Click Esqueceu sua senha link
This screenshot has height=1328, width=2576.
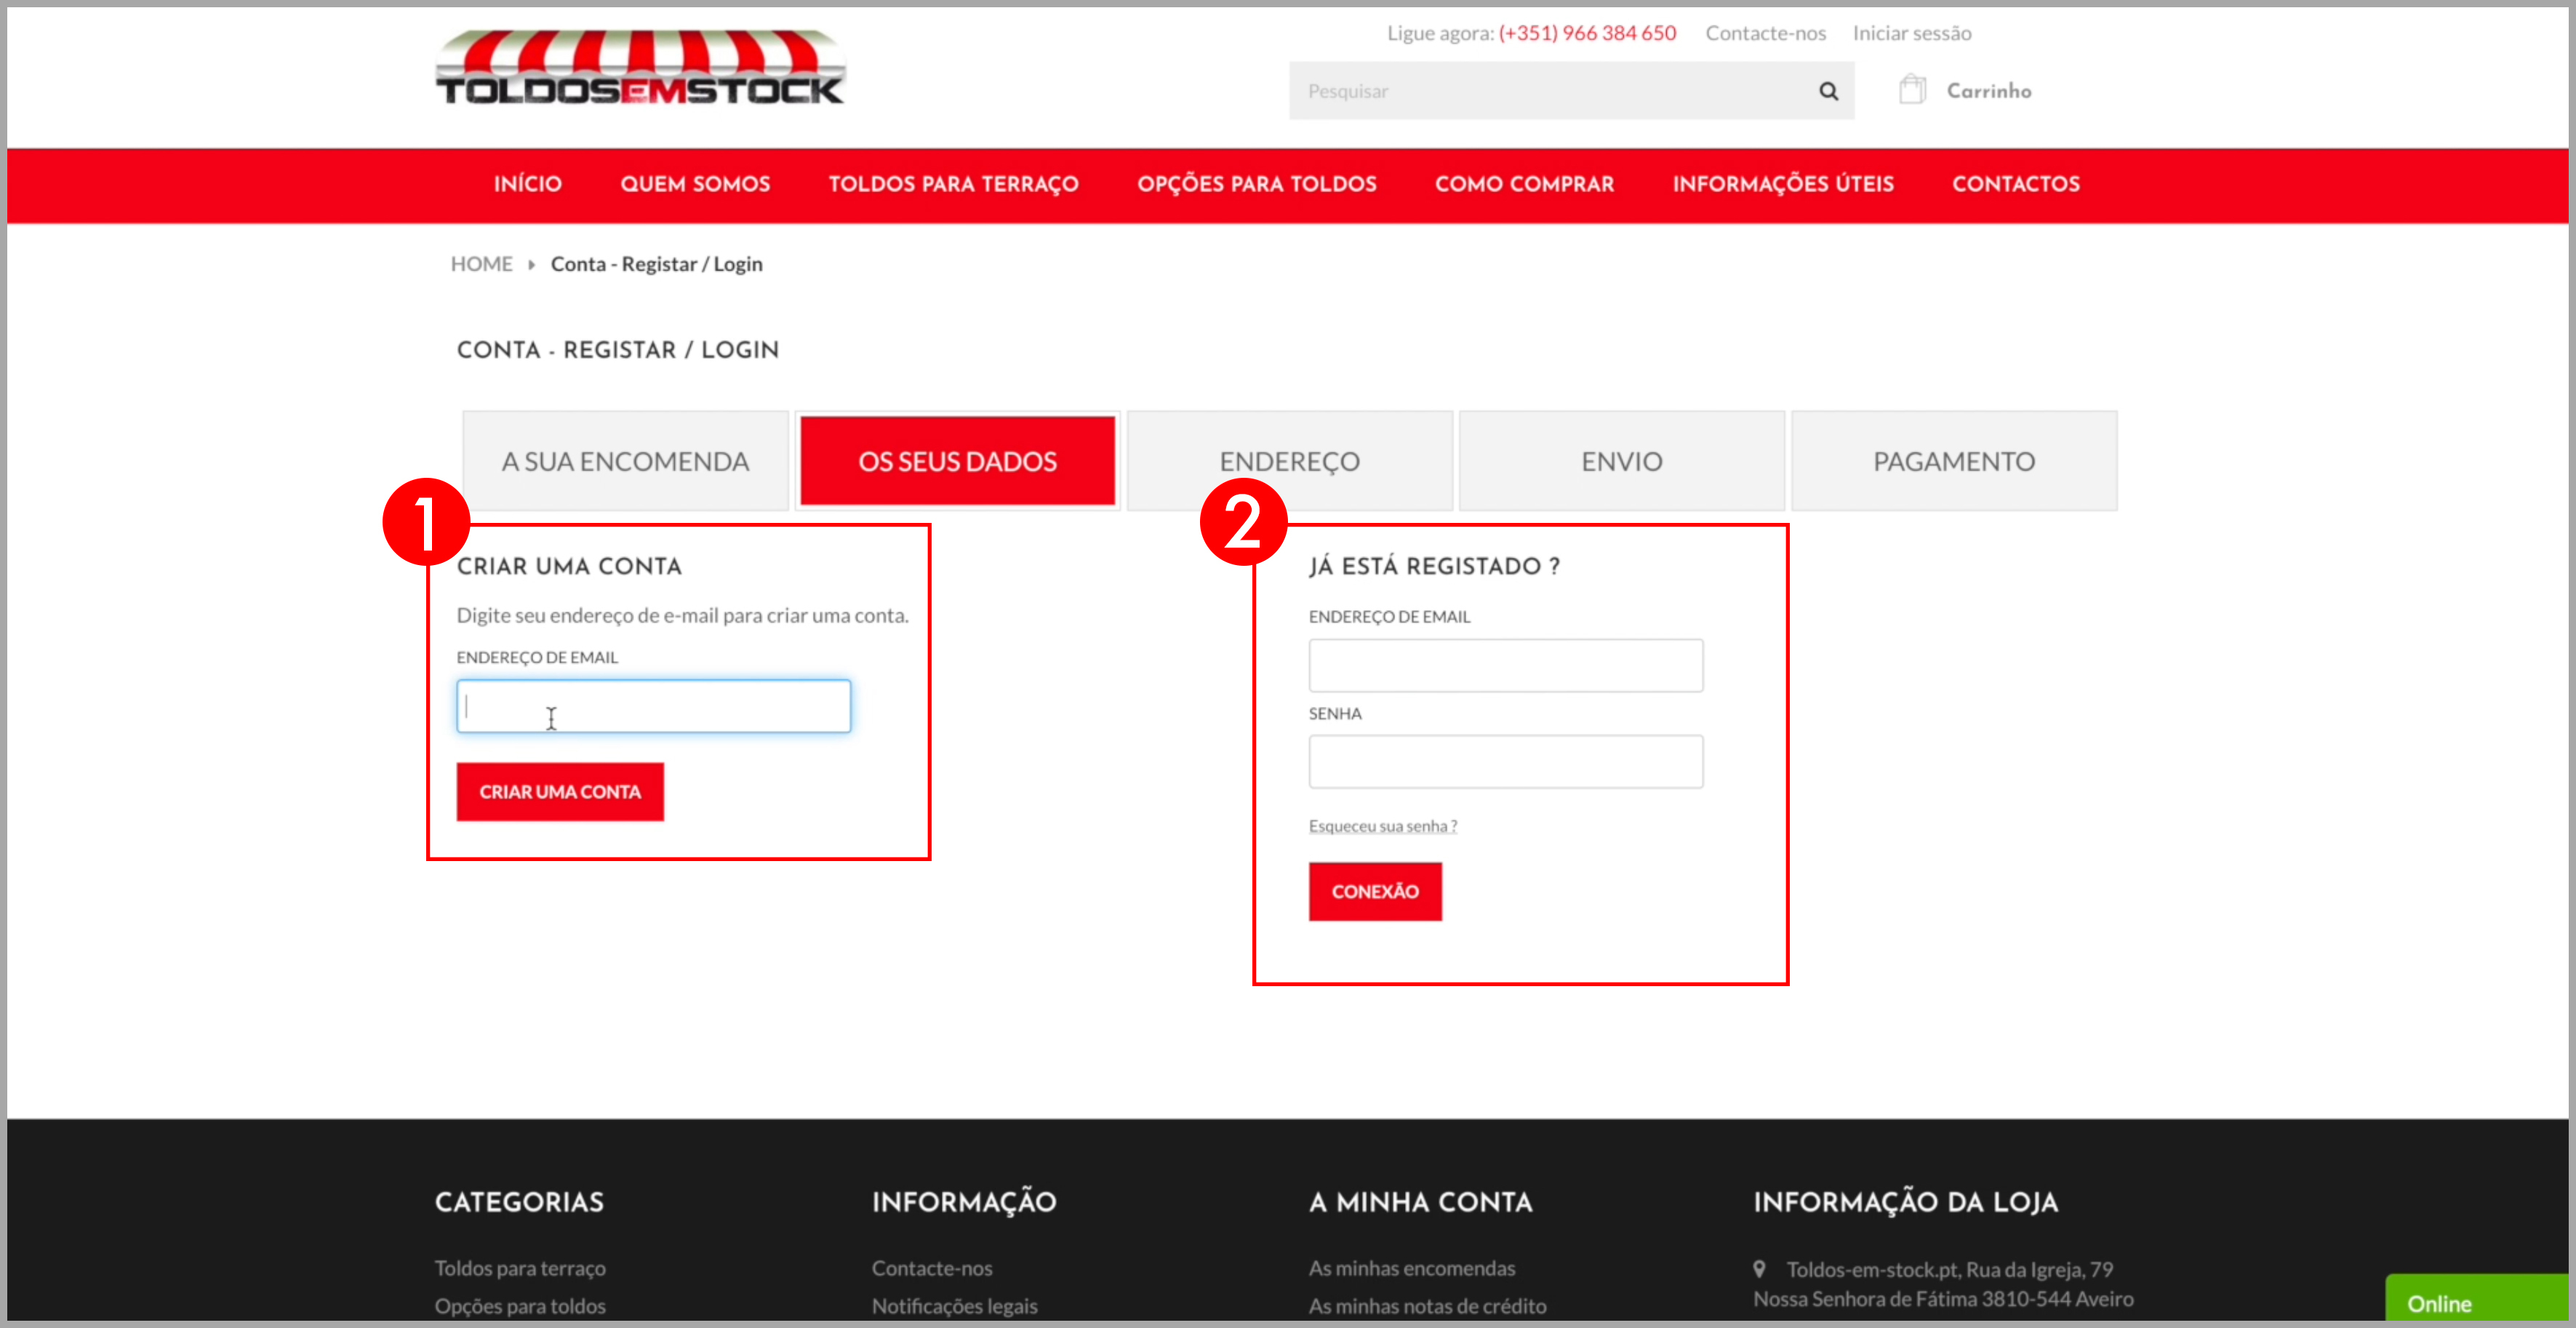(1382, 826)
